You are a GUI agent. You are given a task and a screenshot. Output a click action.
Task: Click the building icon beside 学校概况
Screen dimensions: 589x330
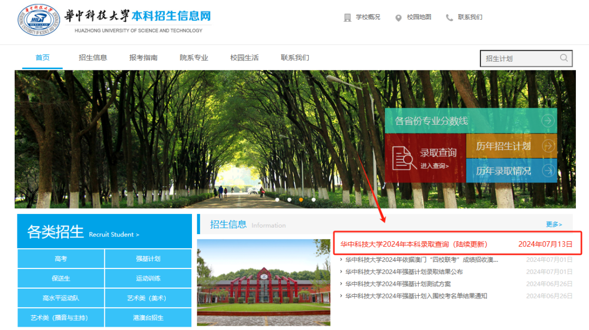[347, 17]
